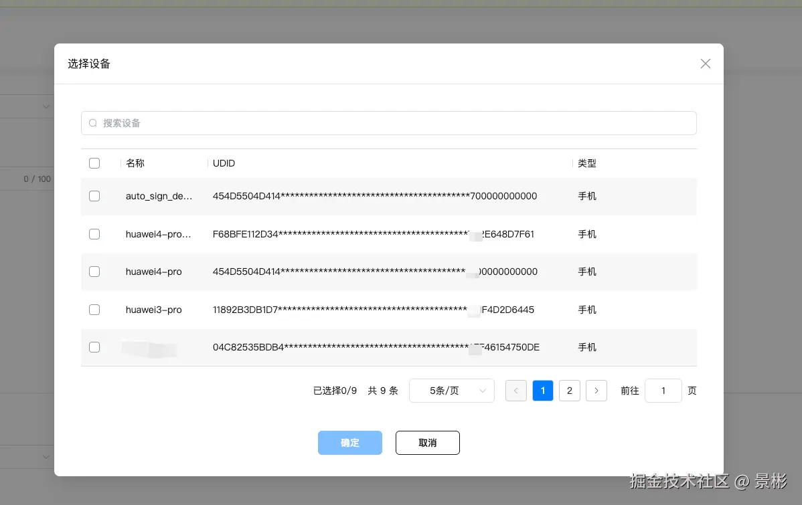Toggle the select-all checkbox in header
The width and height of the screenshot is (802, 505).
click(x=94, y=163)
